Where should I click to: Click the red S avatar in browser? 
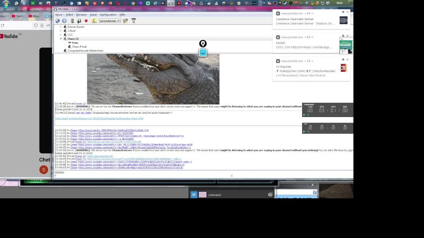pyautogui.click(x=43, y=170)
